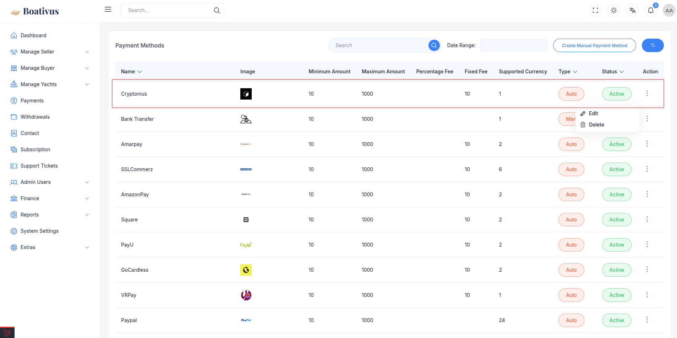
Task: Expand the Manage Seller sidebar menu
Action: (x=50, y=52)
